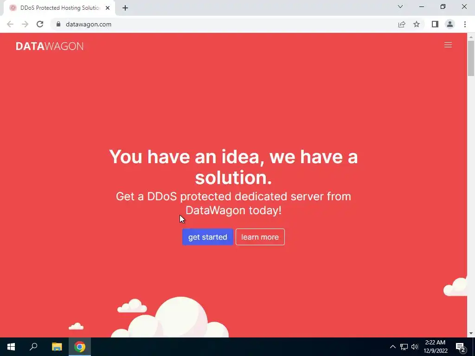Open the browser side panel icon

tap(435, 24)
